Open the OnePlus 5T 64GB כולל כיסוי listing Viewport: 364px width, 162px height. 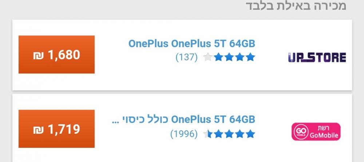click(x=183, y=120)
